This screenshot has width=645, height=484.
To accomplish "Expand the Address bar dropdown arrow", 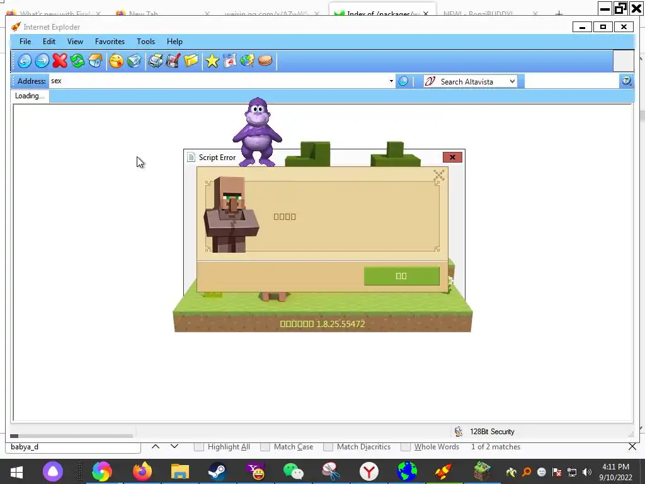I will click(391, 81).
